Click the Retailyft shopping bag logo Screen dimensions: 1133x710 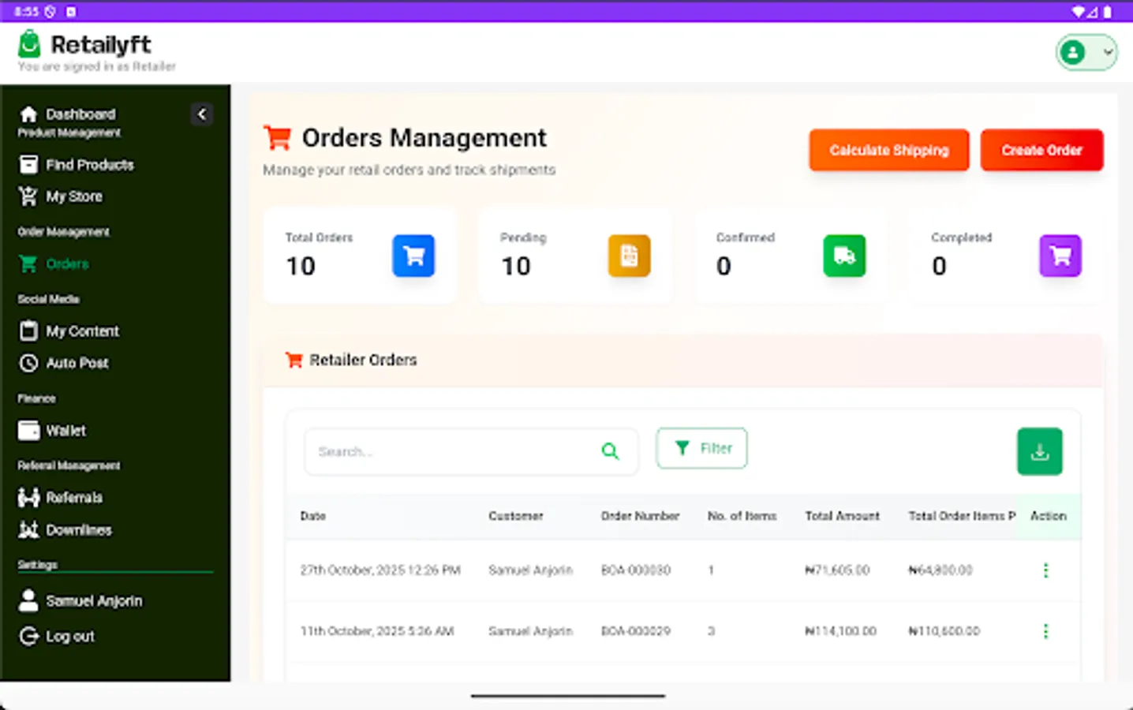click(x=29, y=43)
